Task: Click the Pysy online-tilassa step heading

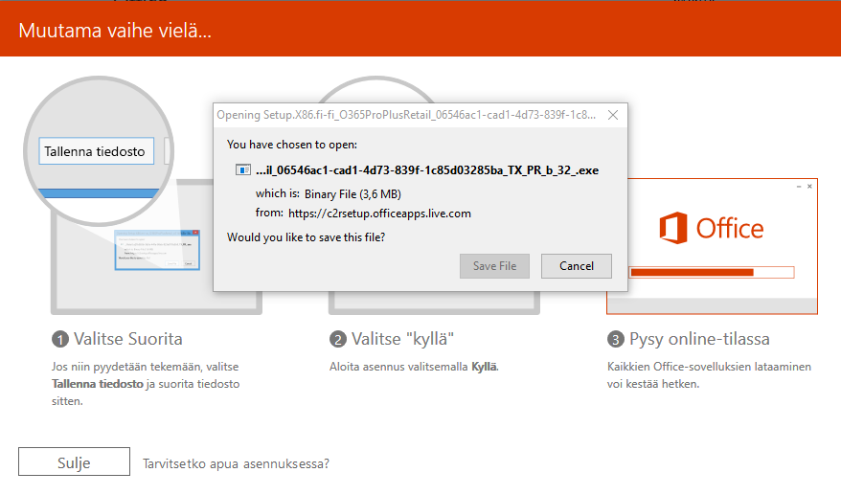Action: point(699,339)
